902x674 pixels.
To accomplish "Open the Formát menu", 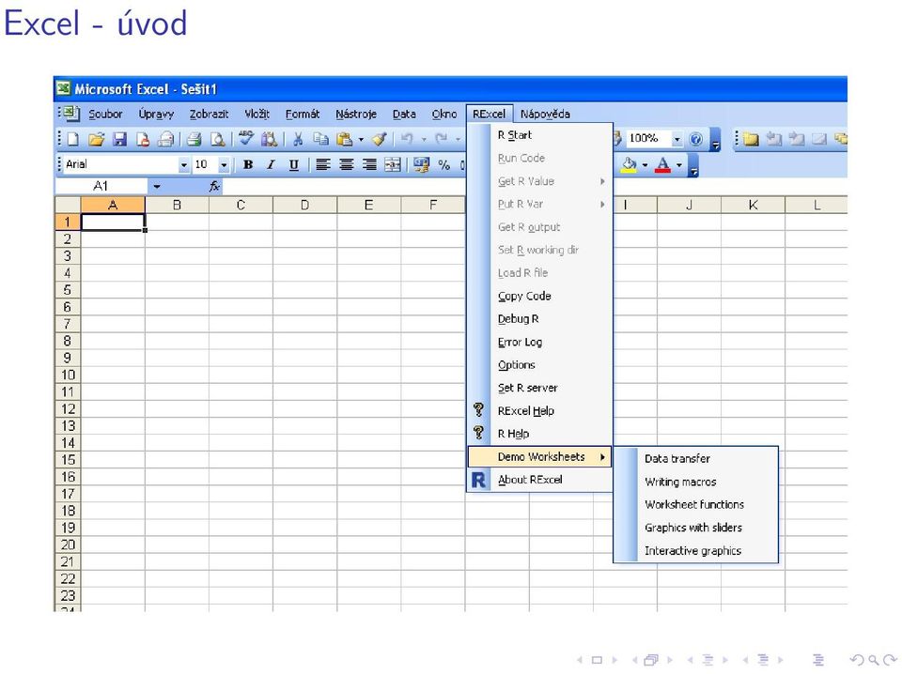I will [x=302, y=114].
